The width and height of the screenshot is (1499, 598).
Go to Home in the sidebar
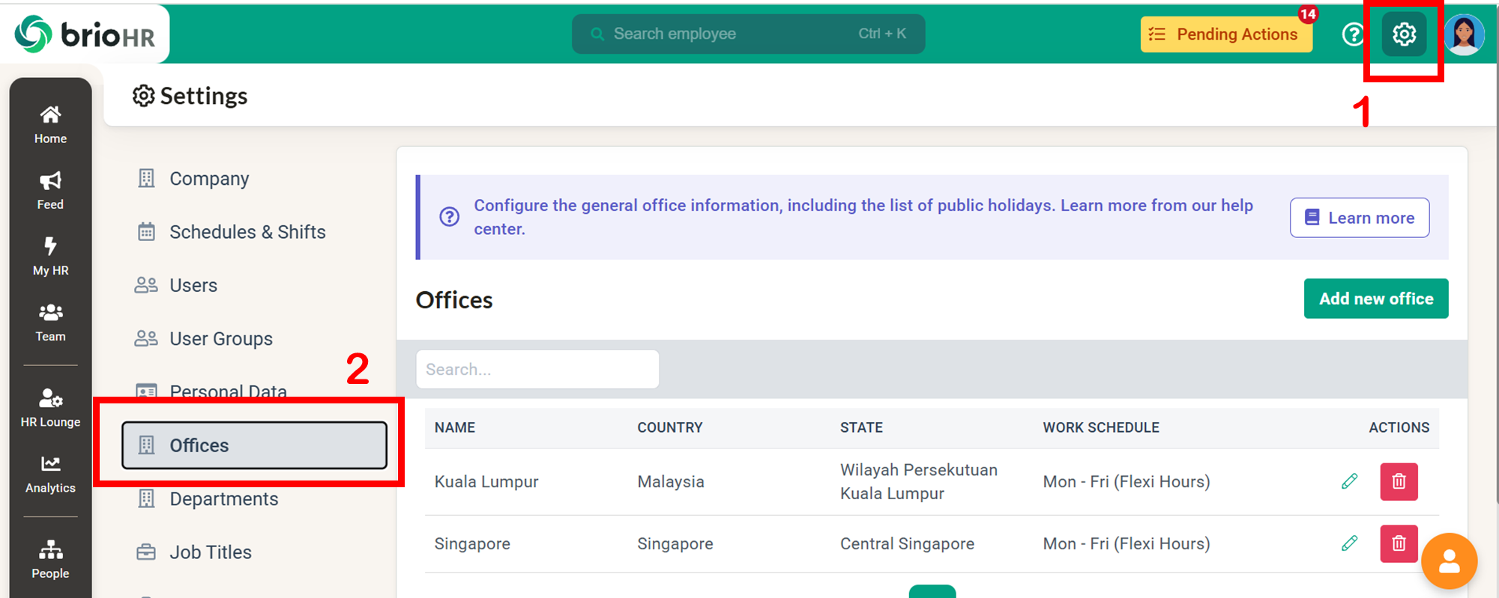click(x=50, y=124)
